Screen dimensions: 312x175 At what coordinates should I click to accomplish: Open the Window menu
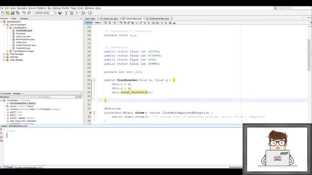89,8
